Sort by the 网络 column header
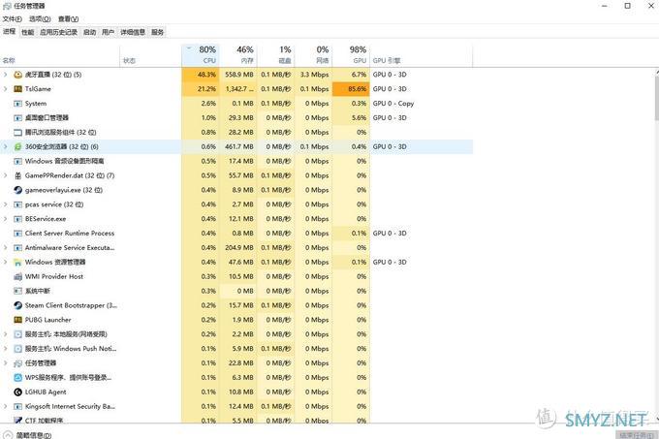659x439 pixels. 313,55
